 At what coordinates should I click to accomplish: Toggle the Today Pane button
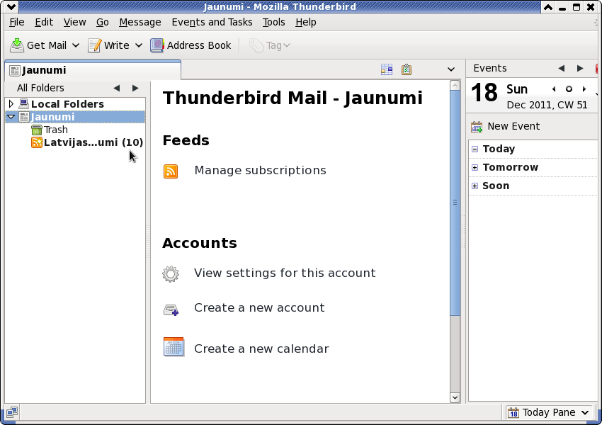coord(549,413)
